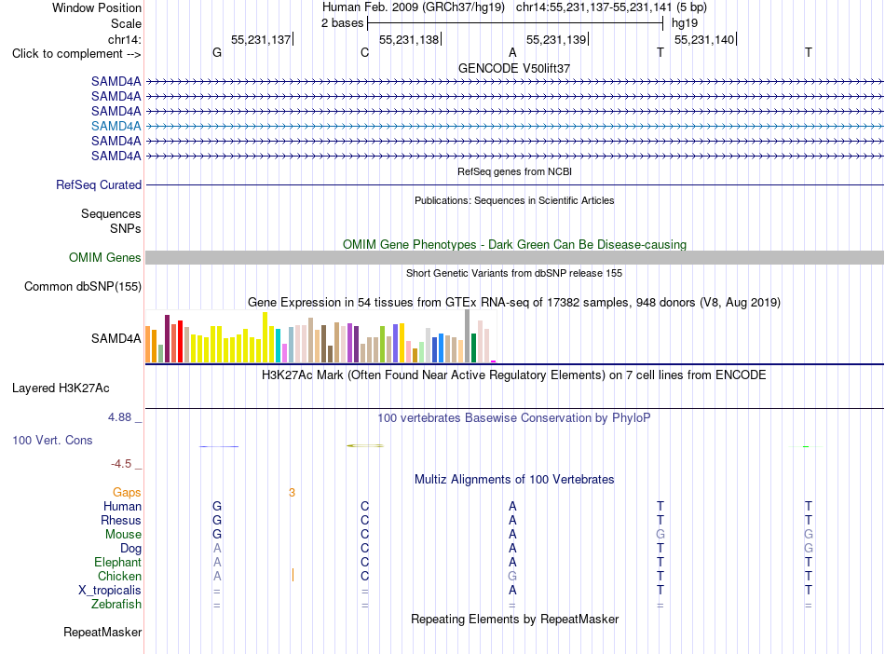Click the Mouse alignment row label
This screenshot has height=654, width=885.
click(123, 535)
